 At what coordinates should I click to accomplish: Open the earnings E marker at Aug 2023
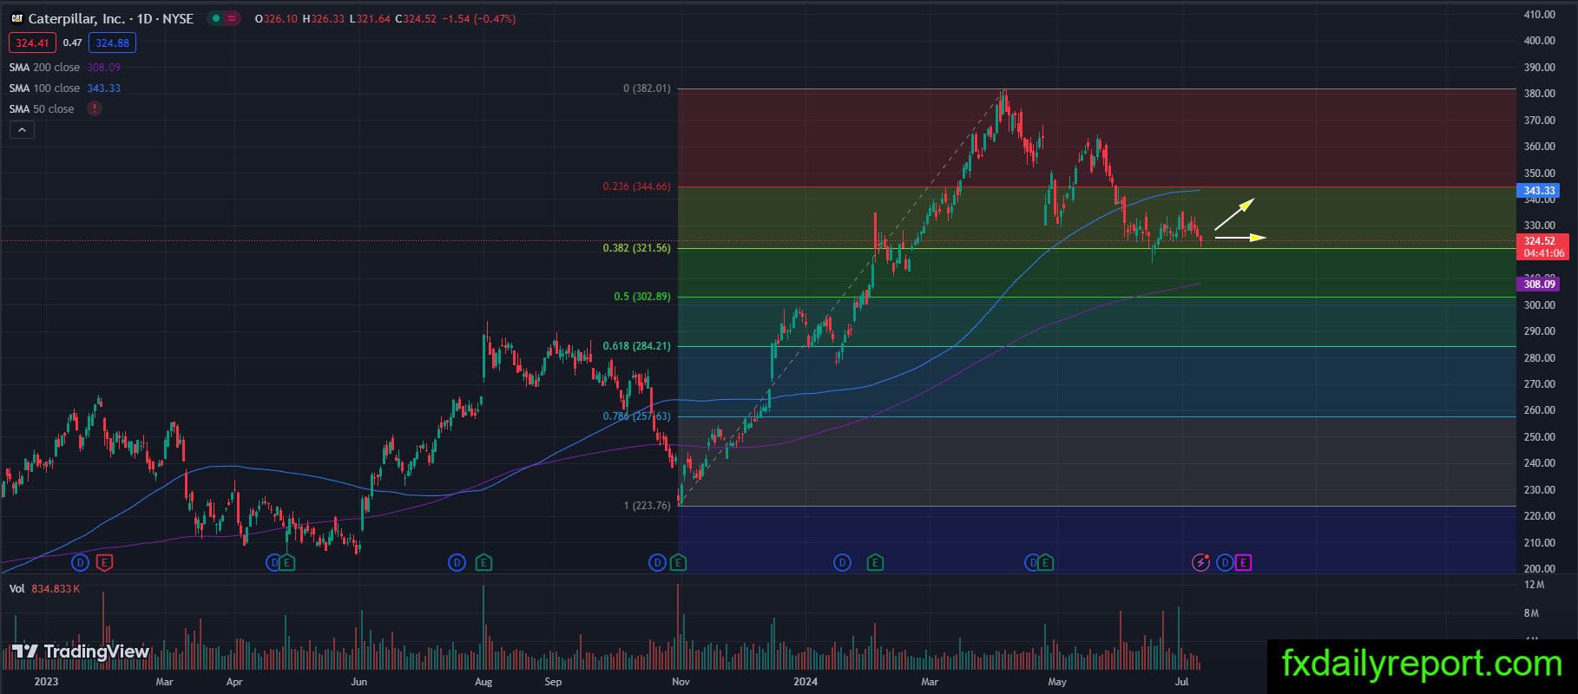(483, 563)
